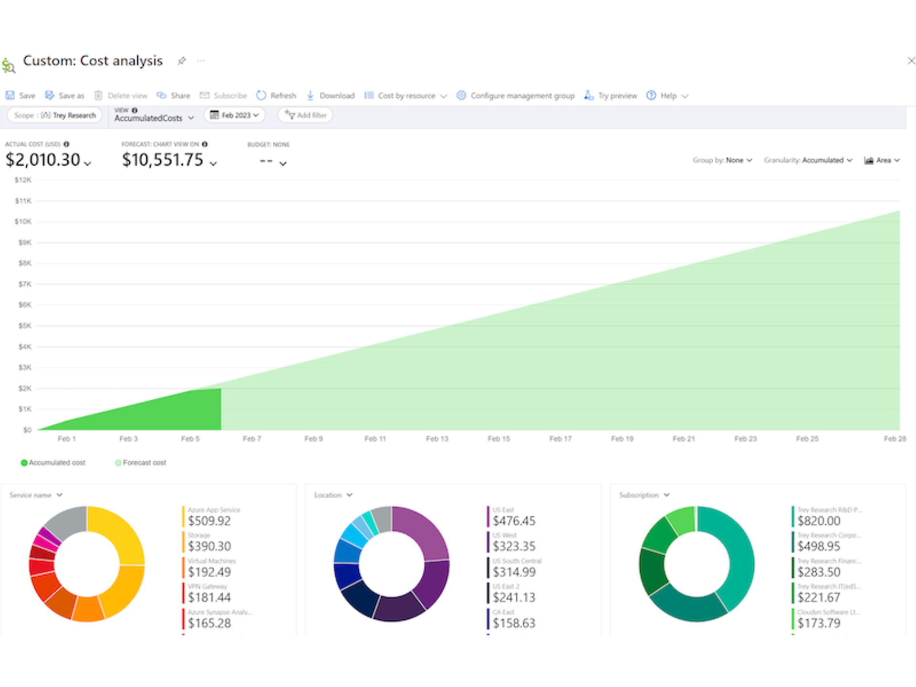
Task: Select the Download icon in the toolbar
Action: point(311,95)
